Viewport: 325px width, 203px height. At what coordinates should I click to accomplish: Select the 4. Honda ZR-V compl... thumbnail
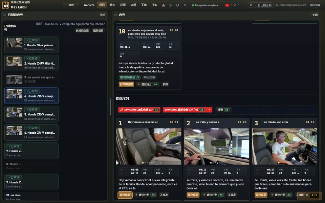coord(14,94)
